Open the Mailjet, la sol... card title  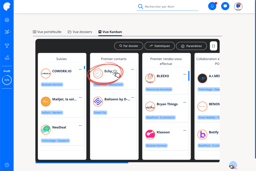click(x=64, y=99)
